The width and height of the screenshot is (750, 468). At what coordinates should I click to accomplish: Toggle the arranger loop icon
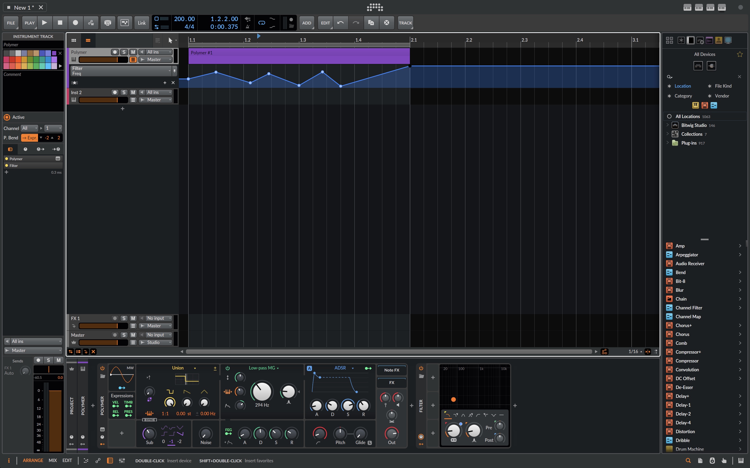click(261, 23)
